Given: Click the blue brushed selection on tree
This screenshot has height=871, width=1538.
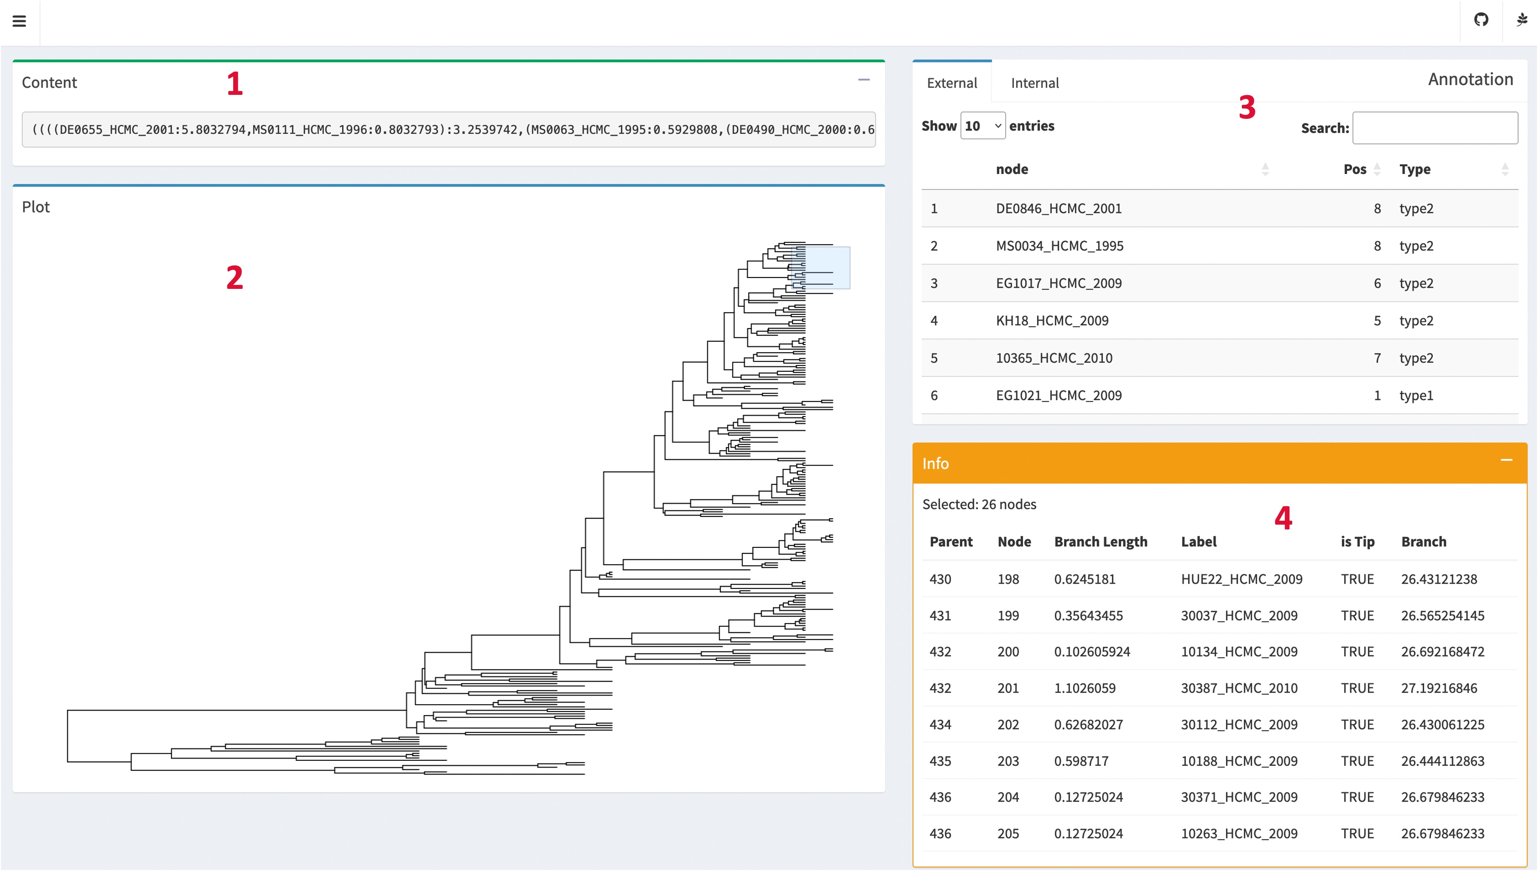Looking at the screenshot, I should tap(820, 268).
